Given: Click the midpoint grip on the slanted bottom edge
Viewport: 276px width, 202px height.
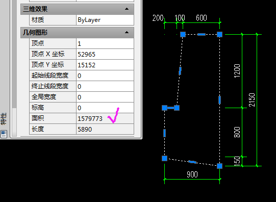Looking at the screenshot, I should pyautogui.click(x=192, y=162).
